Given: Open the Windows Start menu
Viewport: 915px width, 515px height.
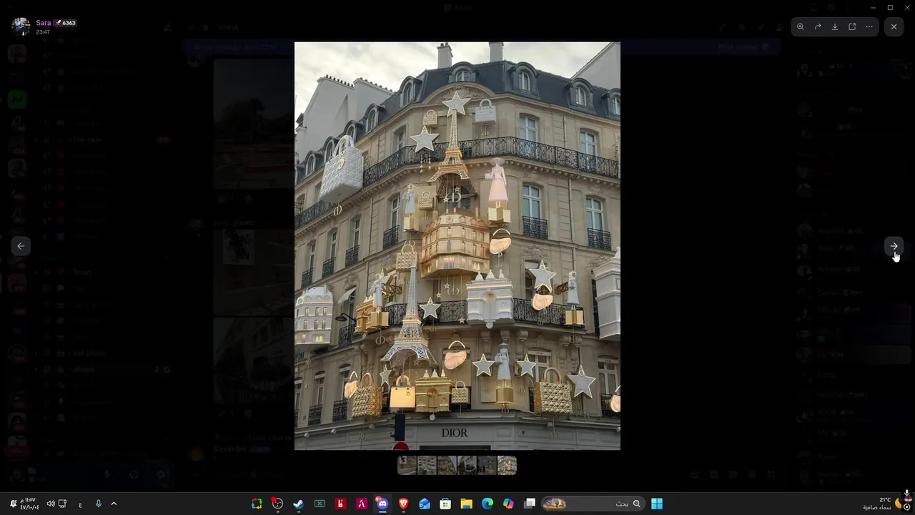Looking at the screenshot, I should pyautogui.click(x=657, y=504).
